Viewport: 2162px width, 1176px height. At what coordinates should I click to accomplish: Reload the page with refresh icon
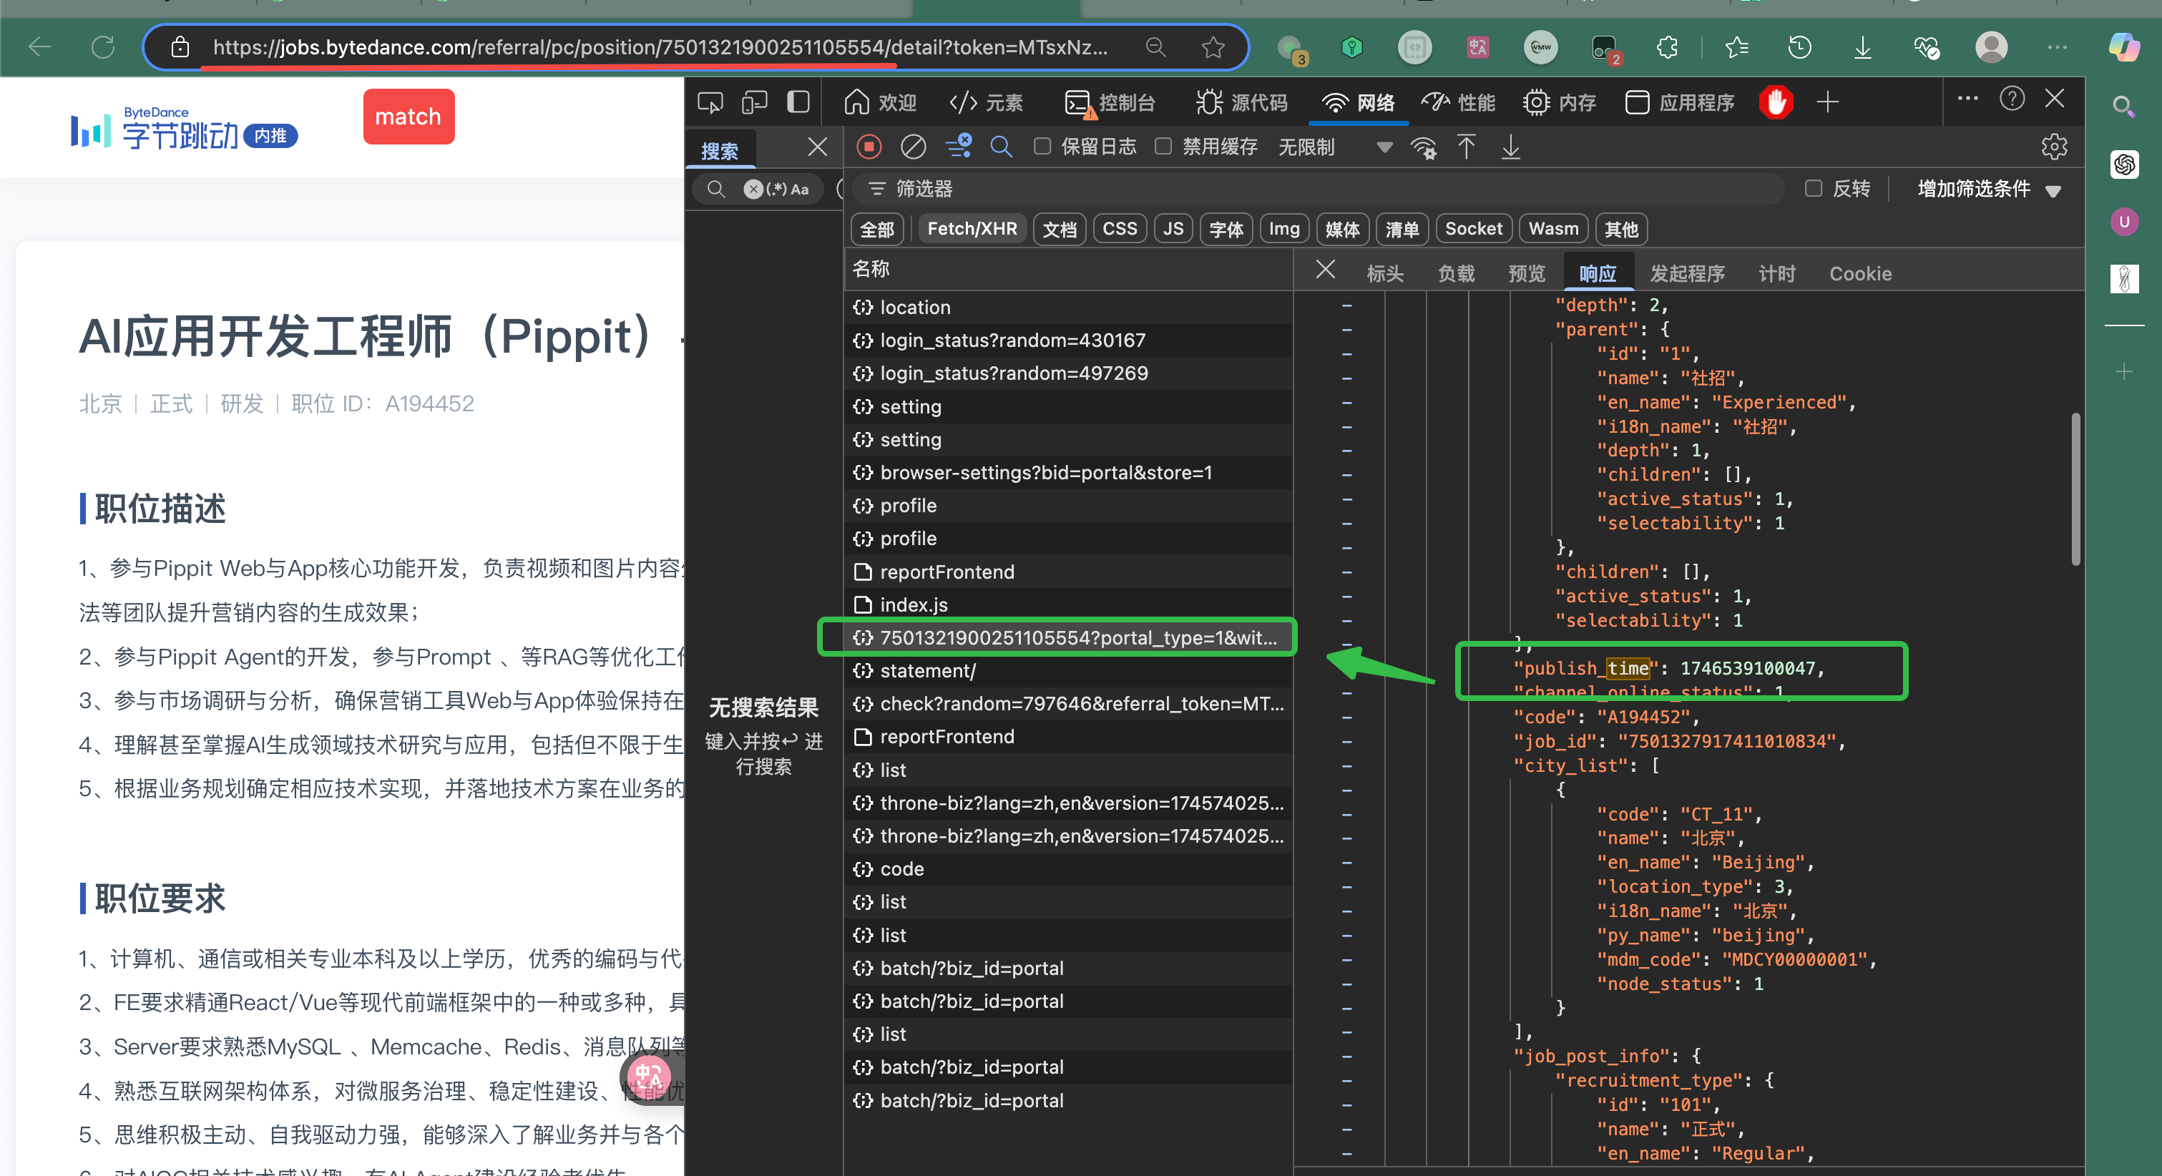click(x=103, y=47)
